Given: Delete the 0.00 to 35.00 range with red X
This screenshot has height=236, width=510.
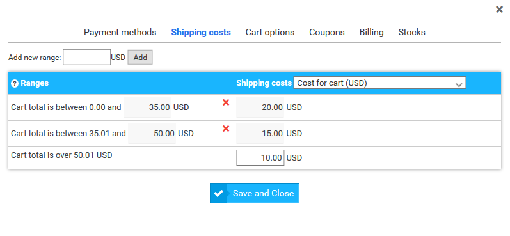Looking at the screenshot, I should pos(226,103).
